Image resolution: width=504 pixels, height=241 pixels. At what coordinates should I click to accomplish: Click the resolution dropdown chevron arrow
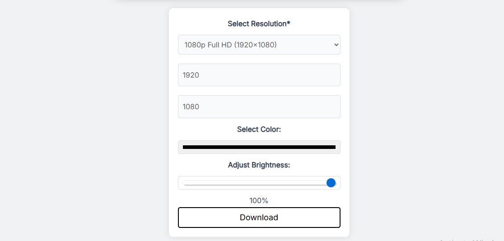point(336,45)
